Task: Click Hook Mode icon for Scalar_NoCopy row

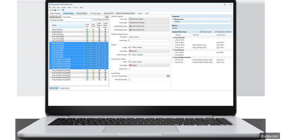Action: tap(93, 32)
